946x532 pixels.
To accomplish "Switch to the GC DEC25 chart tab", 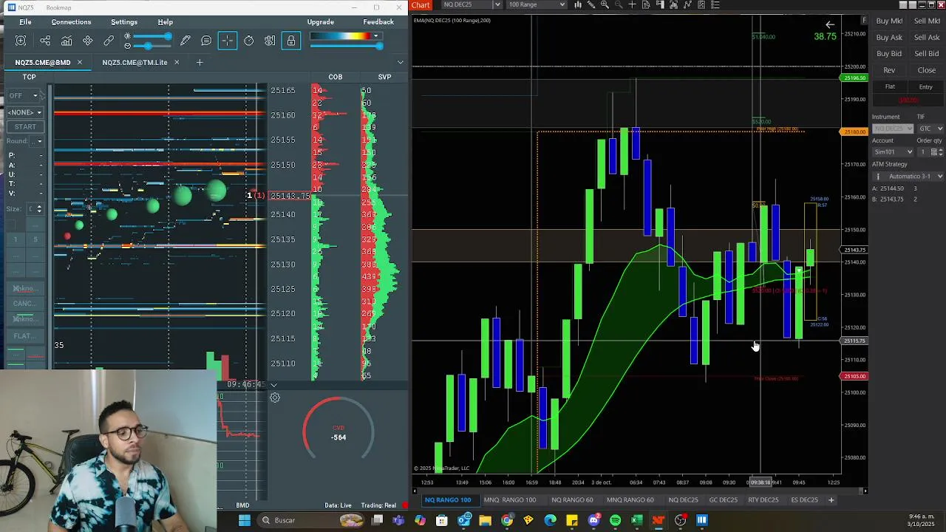I will [x=723, y=500].
